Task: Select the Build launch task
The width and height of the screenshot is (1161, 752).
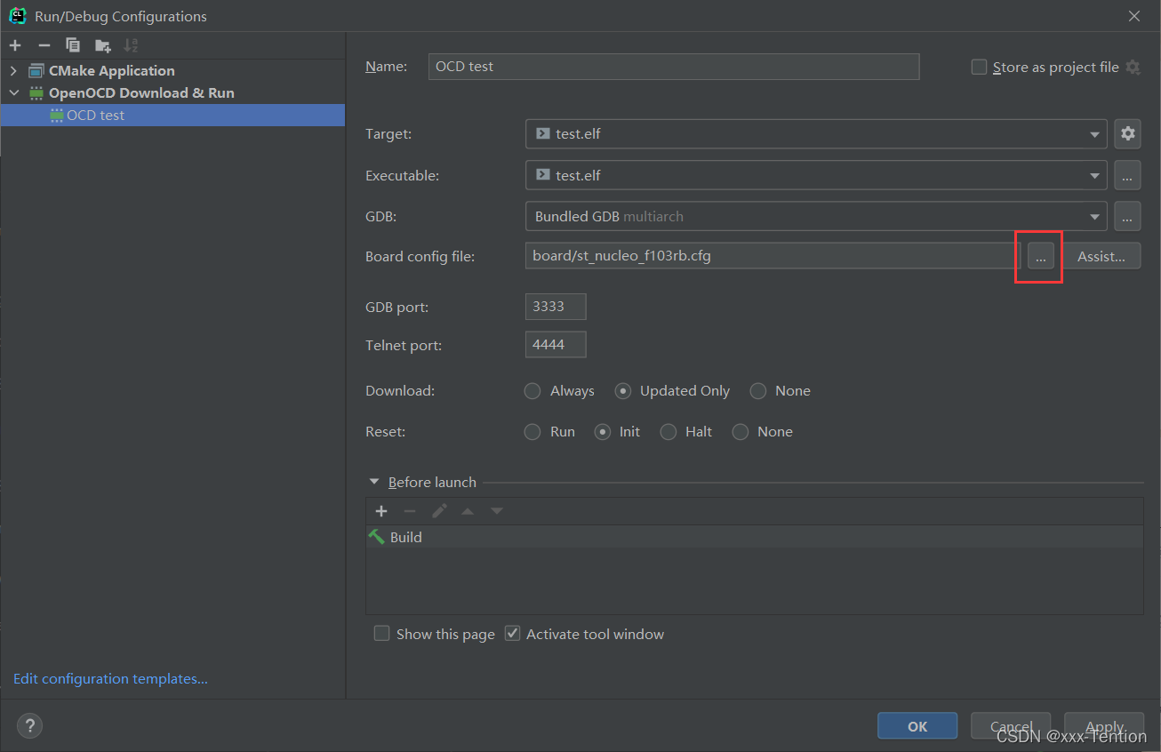Action: [x=405, y=538]
